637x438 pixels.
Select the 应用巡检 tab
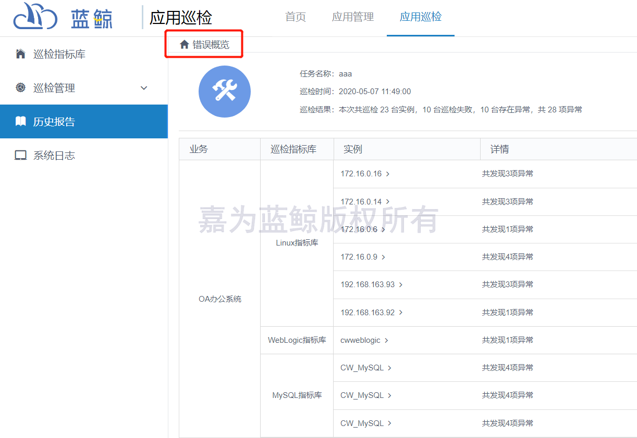[420, 17]
